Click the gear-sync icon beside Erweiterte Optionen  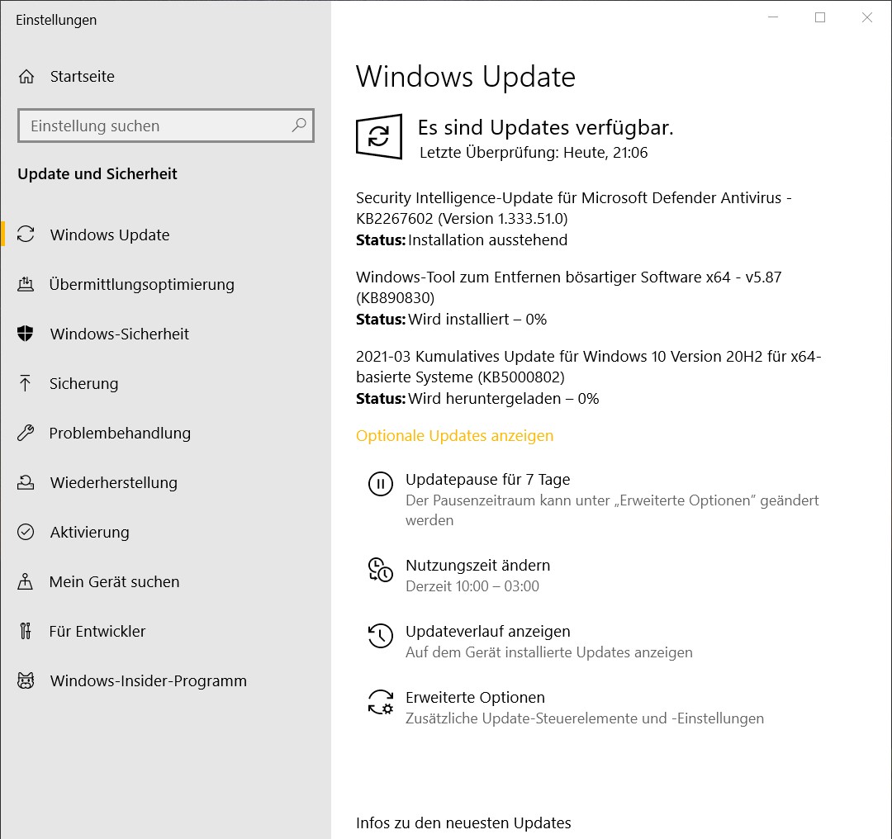coord(381,702)
